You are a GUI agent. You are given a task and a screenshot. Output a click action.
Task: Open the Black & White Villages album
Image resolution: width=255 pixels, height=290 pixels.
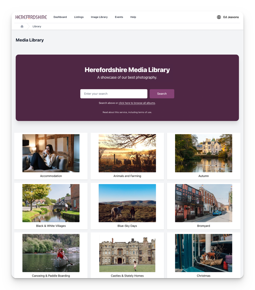(x=51, y=203)
